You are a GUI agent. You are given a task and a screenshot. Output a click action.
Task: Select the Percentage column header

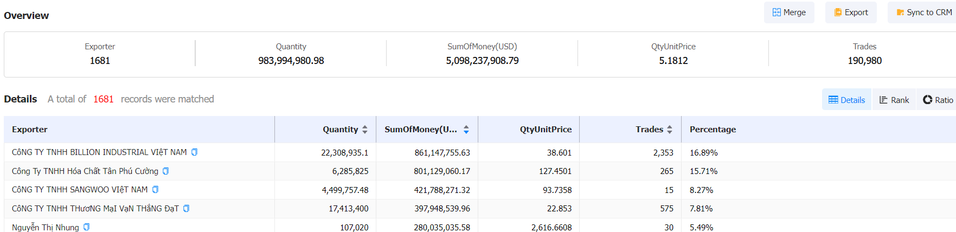(713, 130)
